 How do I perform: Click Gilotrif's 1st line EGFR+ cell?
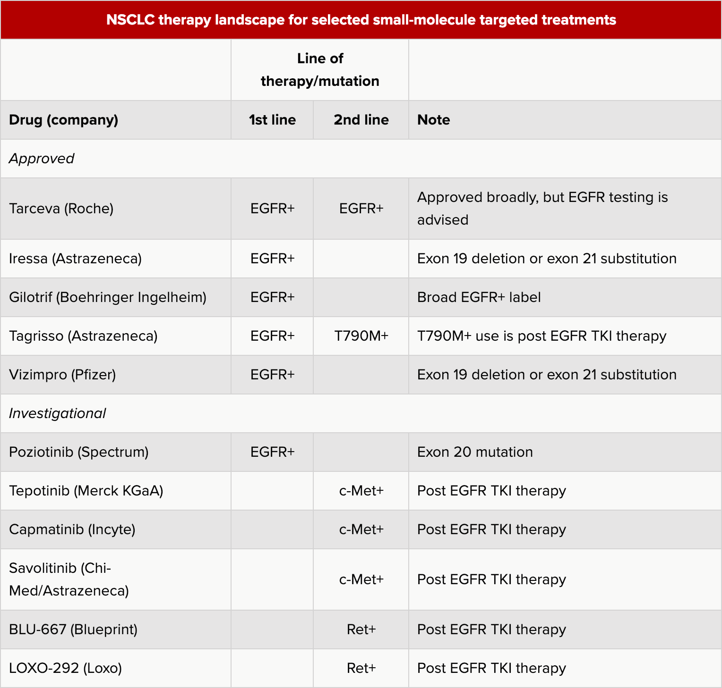[x=273, y=297]
